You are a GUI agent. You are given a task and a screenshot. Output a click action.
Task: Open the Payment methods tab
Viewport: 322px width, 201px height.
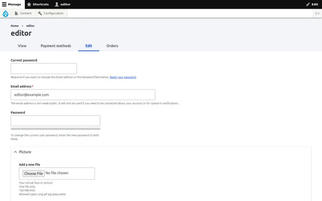(56, 46)
